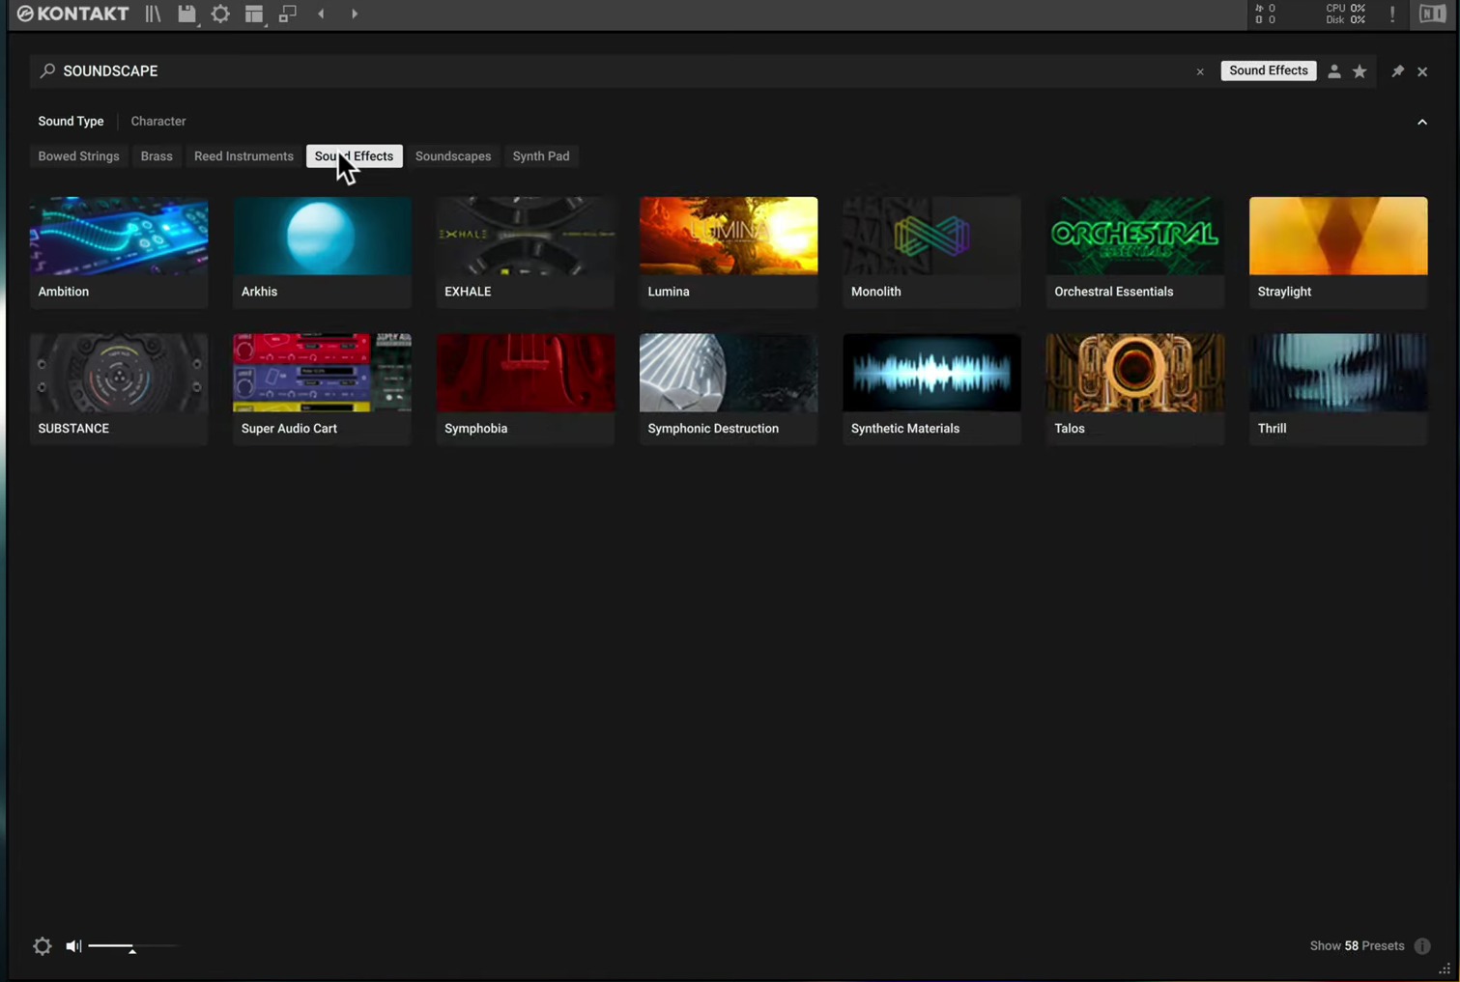The width and height of the screenshot is (1460, 982).
Task: Toggle the Brass tag filter
Action: point(157,156)
